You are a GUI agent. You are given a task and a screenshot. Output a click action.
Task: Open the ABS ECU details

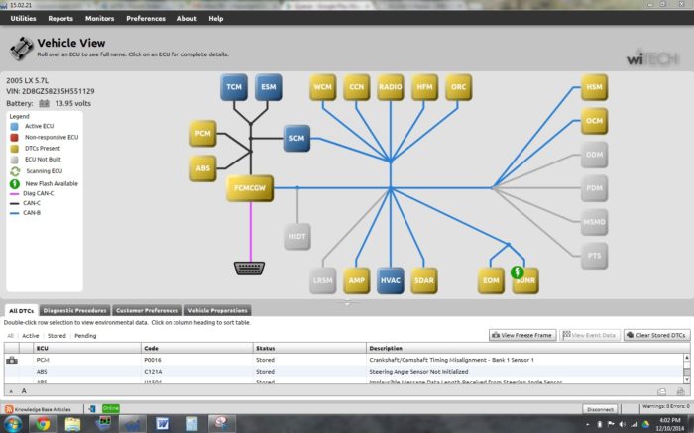click(203, 168)
